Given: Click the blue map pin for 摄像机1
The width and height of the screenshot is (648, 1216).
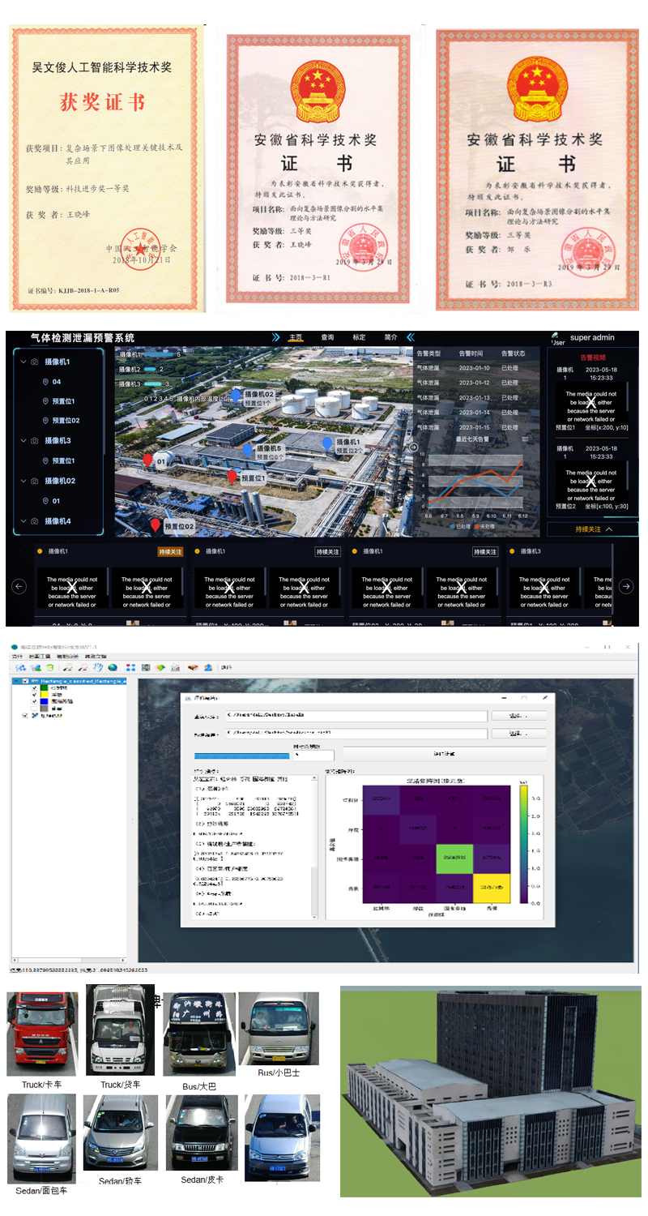Looking at the screenshot, I should tap(326, 443).
